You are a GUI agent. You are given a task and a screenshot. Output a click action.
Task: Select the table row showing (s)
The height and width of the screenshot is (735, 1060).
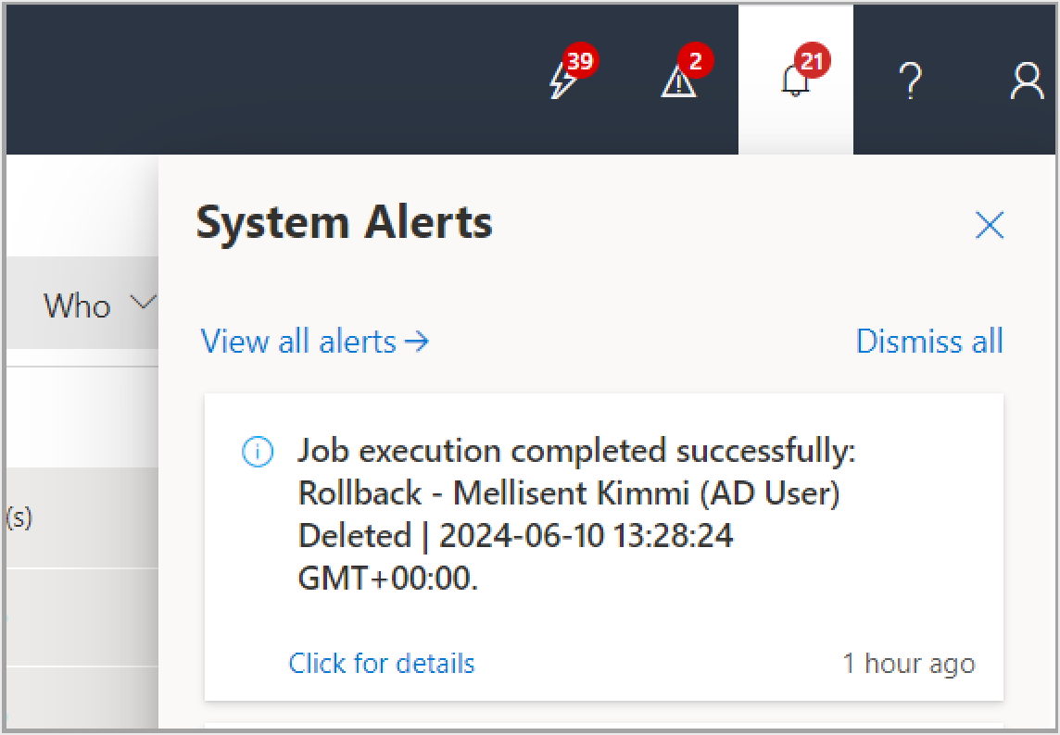point(82,517)
